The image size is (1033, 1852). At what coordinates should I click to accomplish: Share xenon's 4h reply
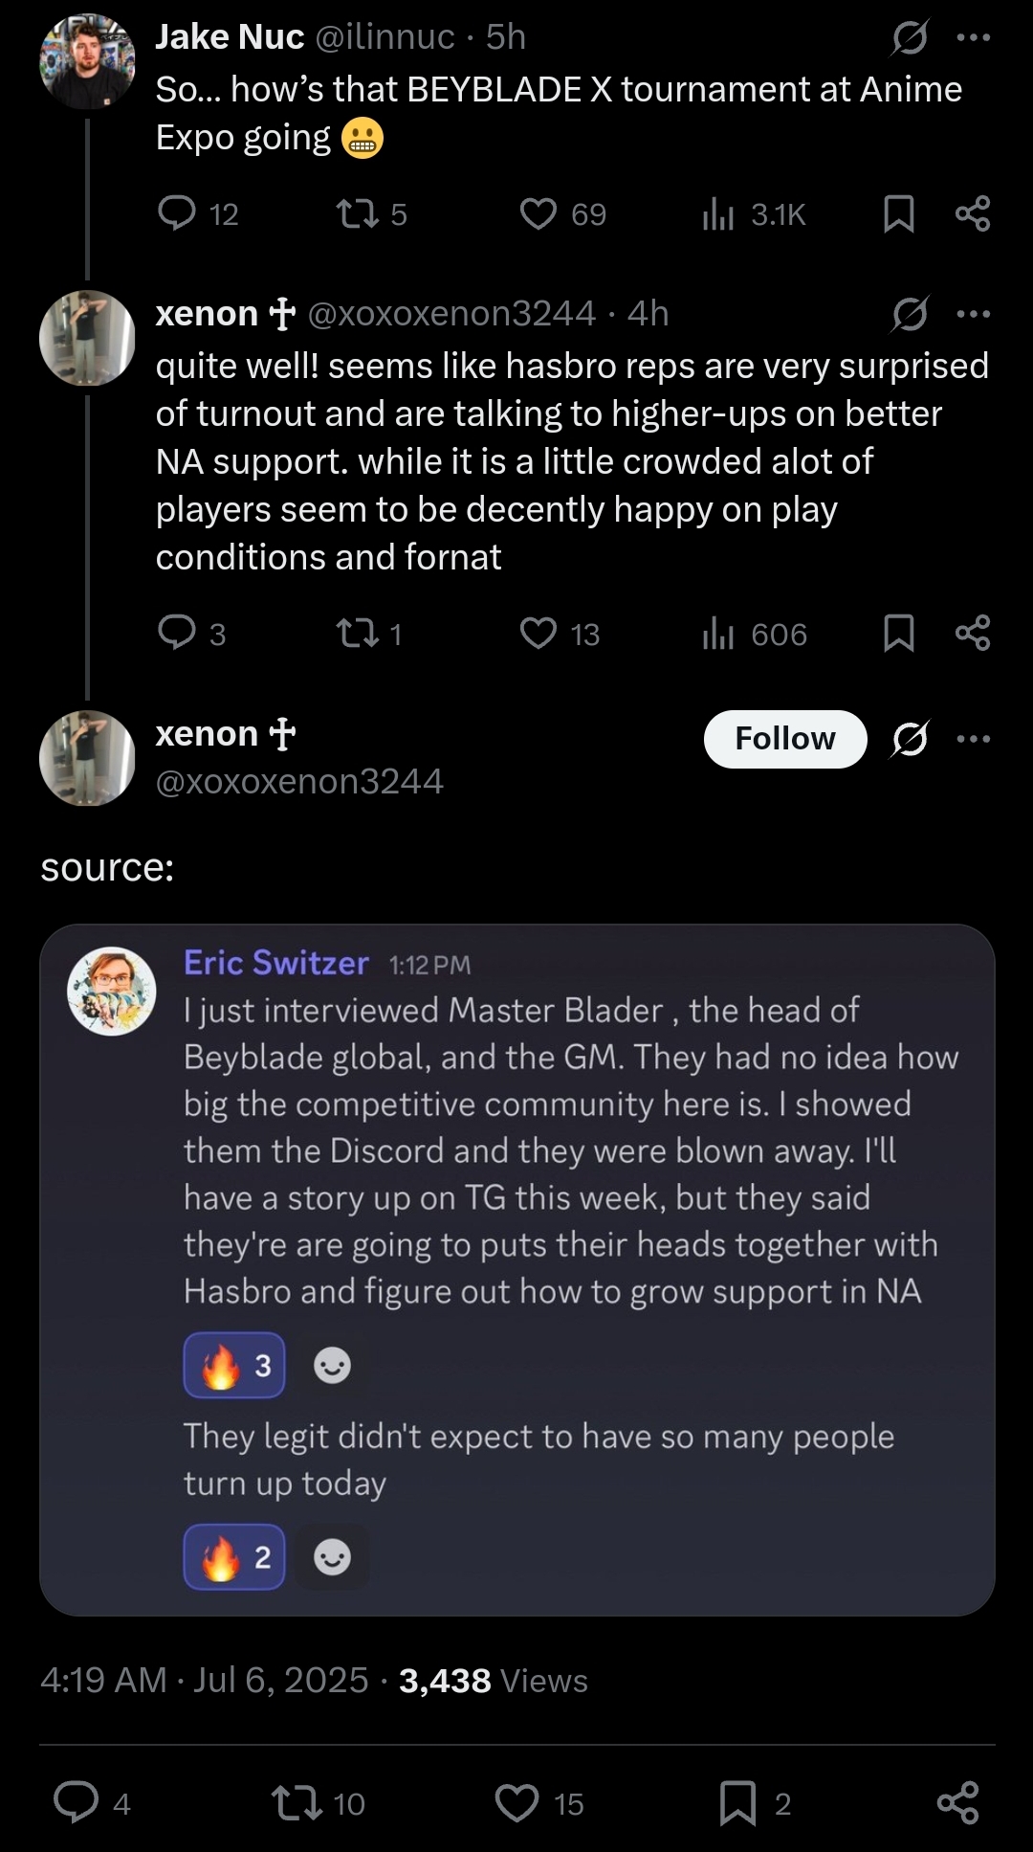coord(973,634)
